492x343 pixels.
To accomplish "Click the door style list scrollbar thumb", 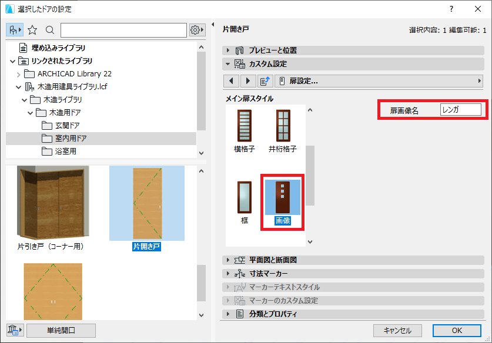I will (310, 176).
